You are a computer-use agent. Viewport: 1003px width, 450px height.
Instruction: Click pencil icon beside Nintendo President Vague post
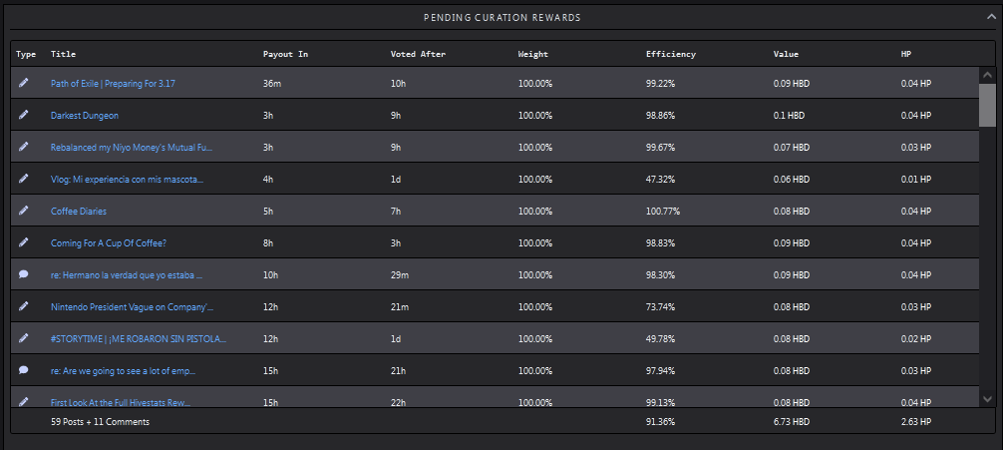[24, 306]
